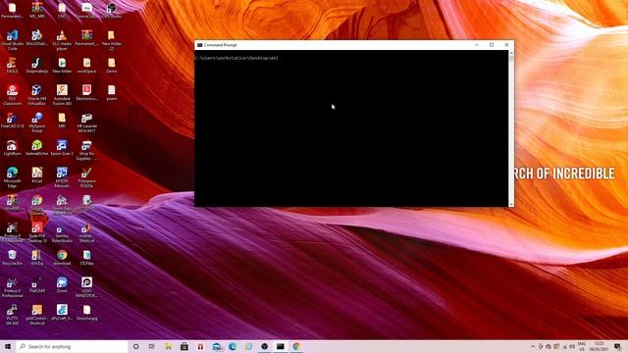Select the MS_MRI archive icon
Screen dimensions: 628x353
tap(37, 11)
